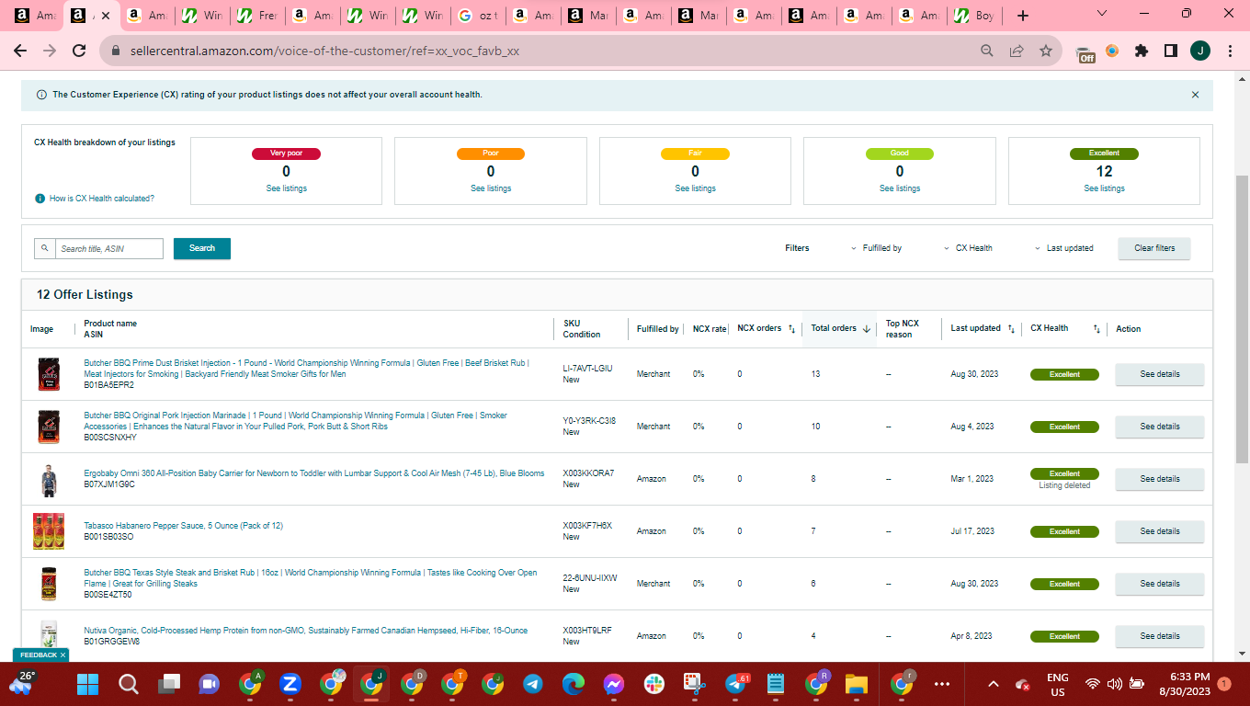Go back to the previous page

(x=20, y=51)
